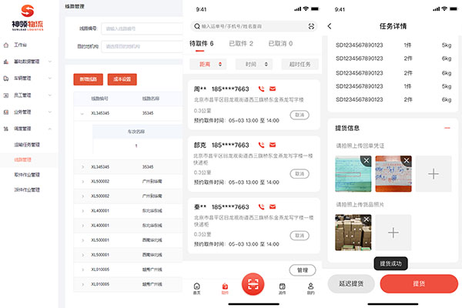Click the 车辆管理 truck icon in sidebar
Image resolution: width=462 pixels, height=308 pixels.
coord(6,79)
